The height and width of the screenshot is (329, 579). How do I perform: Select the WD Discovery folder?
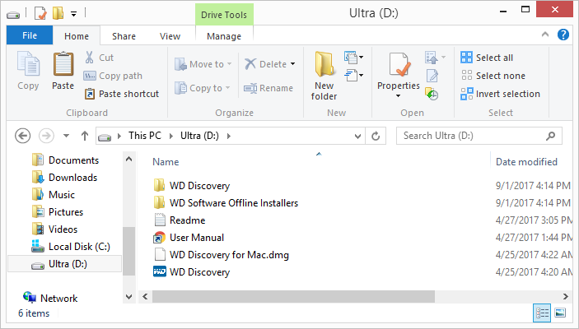point(192,186)
